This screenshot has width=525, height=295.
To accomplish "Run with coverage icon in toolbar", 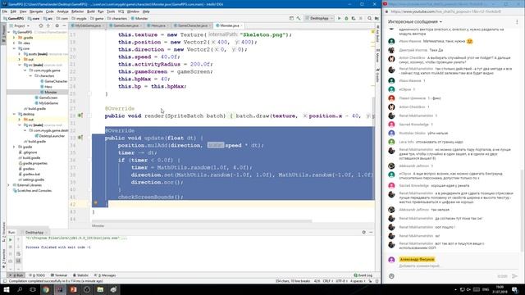I will (354, 18).
